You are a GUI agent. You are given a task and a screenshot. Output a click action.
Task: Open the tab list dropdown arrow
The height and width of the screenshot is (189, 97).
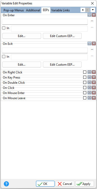(x=93, y=10)
